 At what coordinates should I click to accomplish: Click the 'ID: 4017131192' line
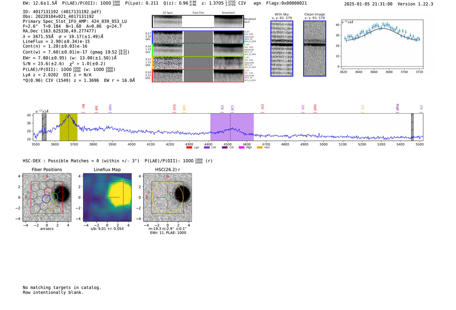tap(62, 12)
